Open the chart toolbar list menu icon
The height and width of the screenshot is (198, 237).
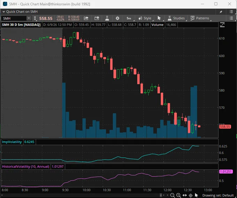(231, 18)
